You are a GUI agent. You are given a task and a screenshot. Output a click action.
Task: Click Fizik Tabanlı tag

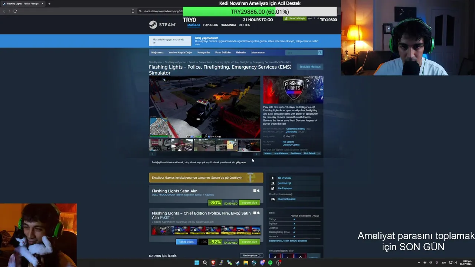pyautogui.click(x=309, y=154)
